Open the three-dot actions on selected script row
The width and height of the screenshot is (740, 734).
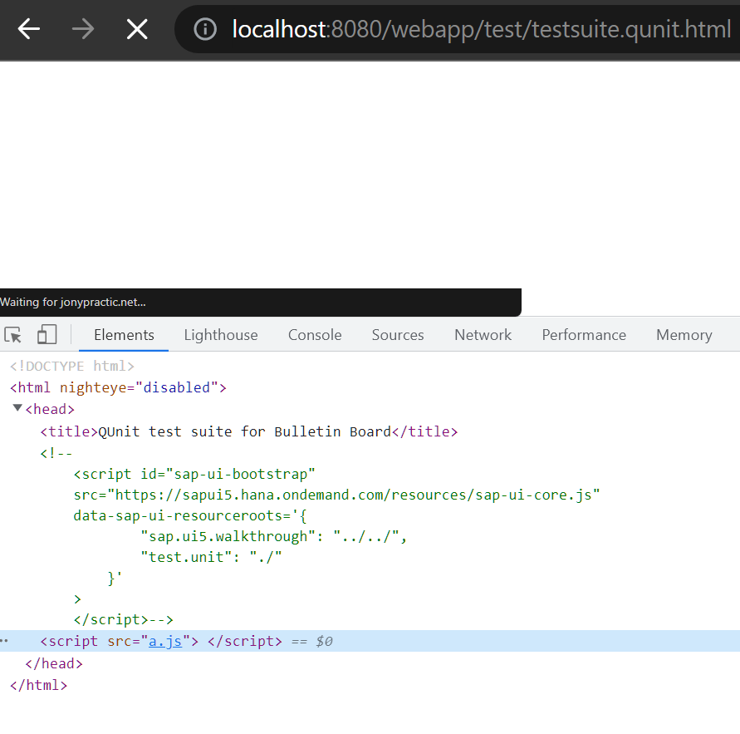(x=4, y=641)
